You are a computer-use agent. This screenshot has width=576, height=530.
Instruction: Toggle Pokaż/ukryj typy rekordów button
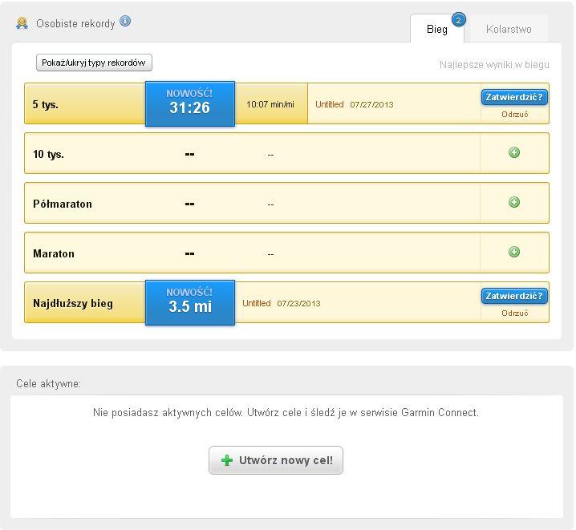tap(94, 63)
